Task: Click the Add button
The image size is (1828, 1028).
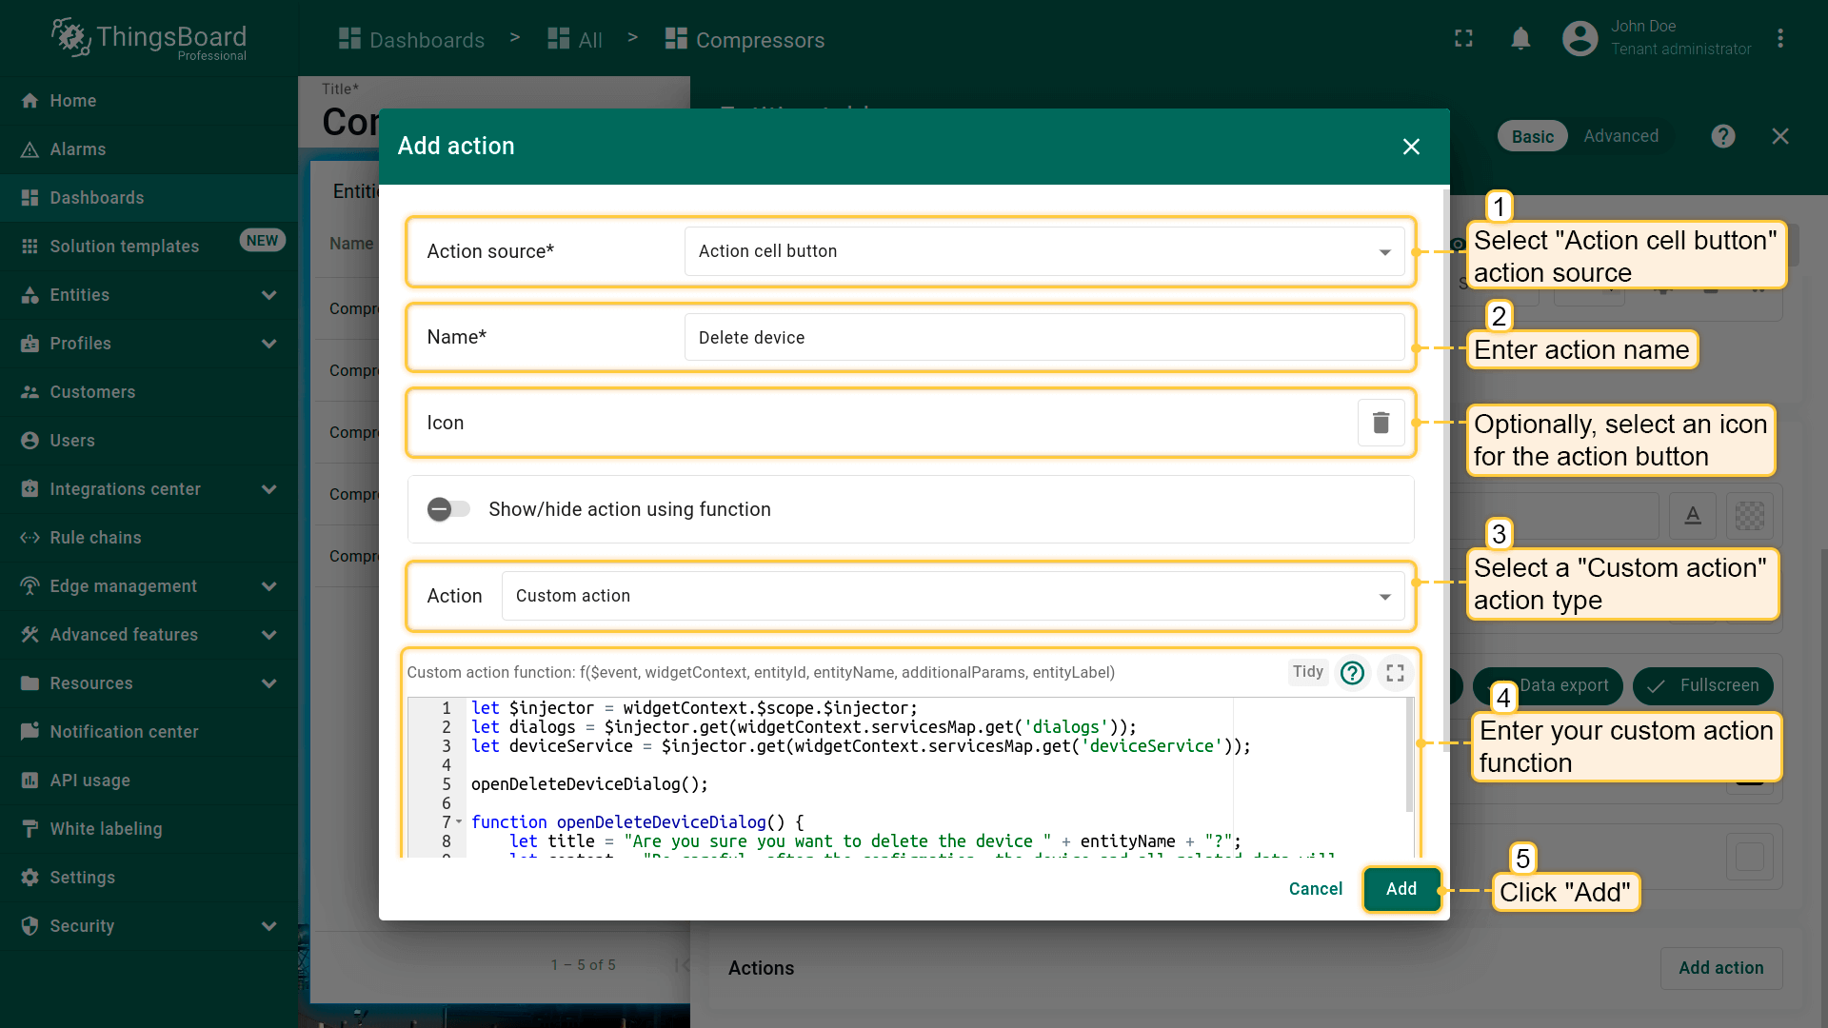Action: (1401, 889)
